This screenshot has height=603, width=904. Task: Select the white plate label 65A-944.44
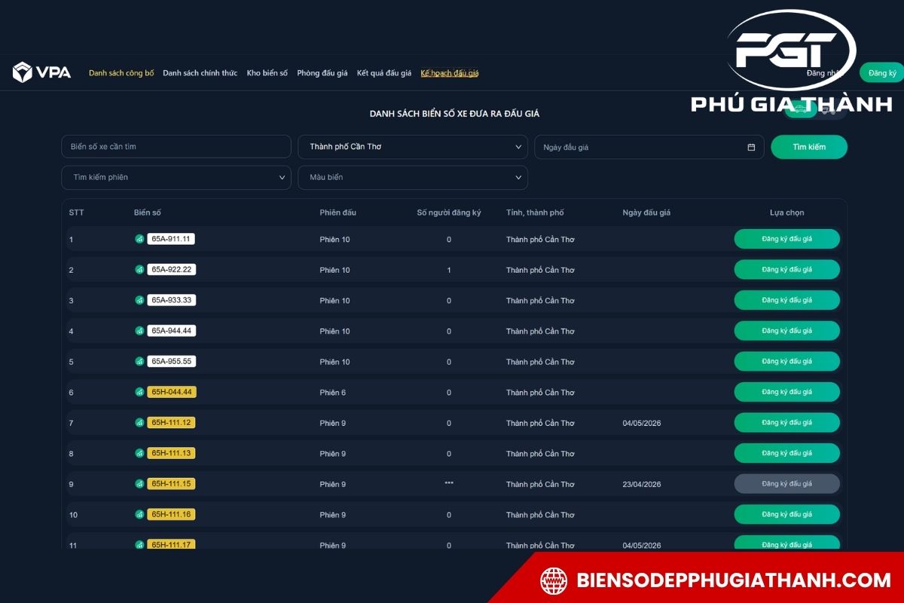(172, 331)
